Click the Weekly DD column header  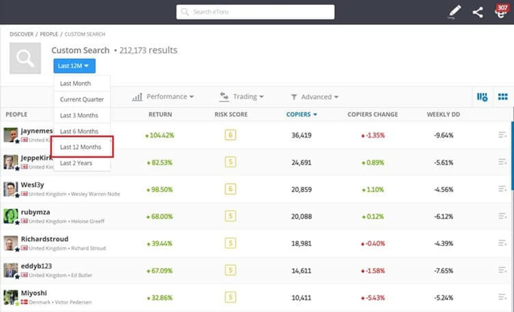tap(443, 114)
